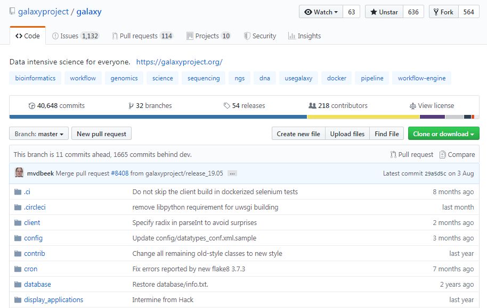The image size is (487, 308).
Task: Open the Pull requests tab
Action: (142, 36)
